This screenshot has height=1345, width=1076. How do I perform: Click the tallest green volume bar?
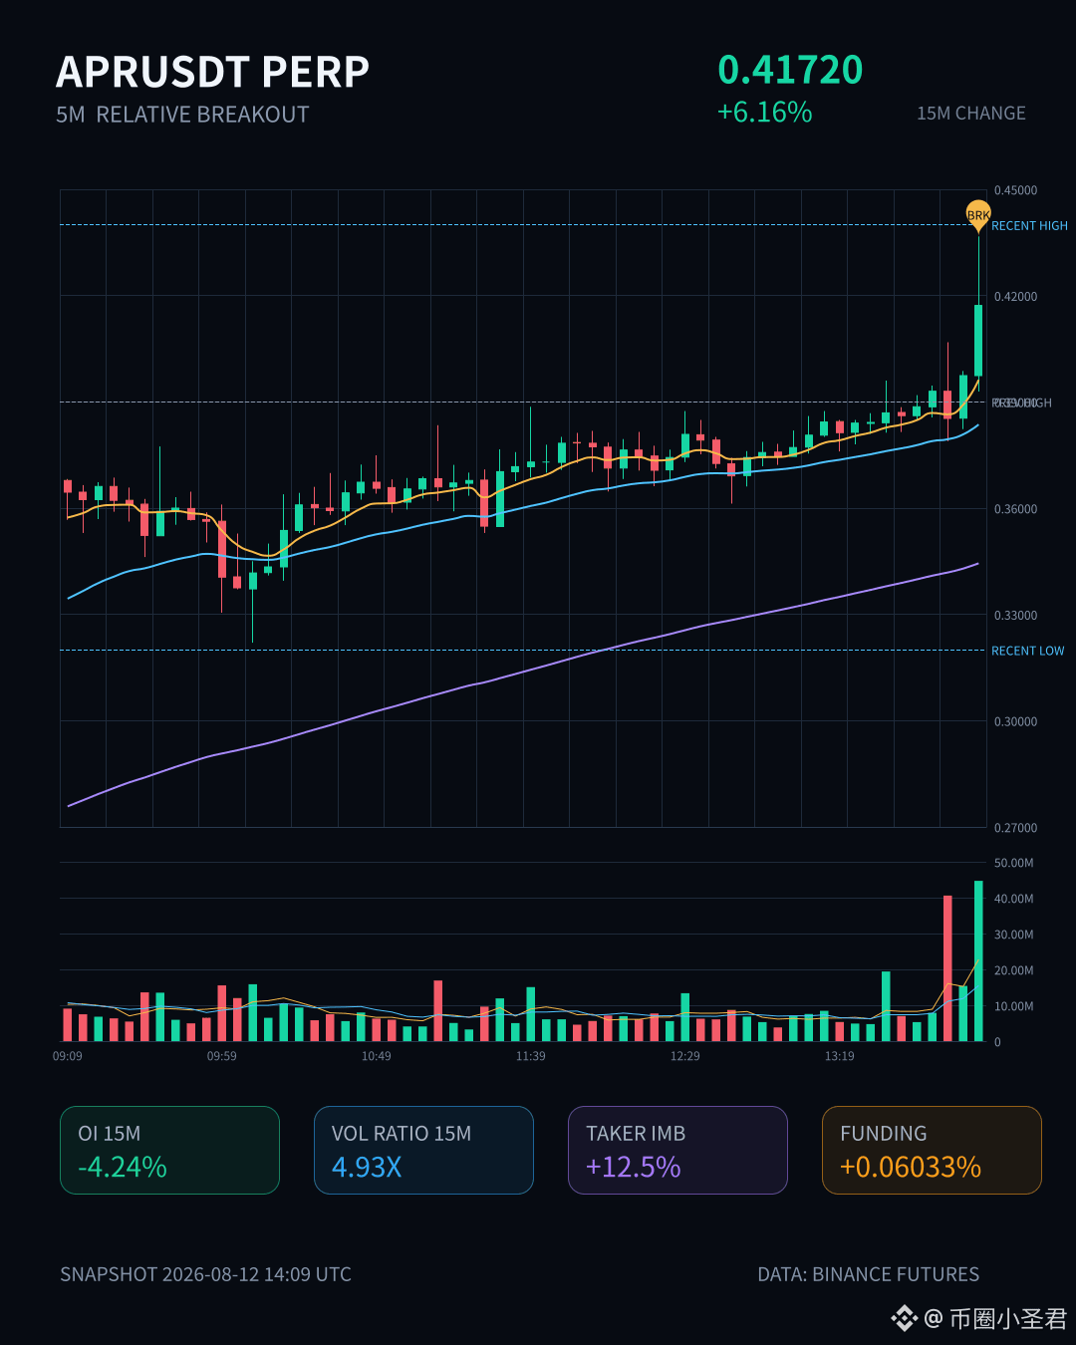pos(978,960)
